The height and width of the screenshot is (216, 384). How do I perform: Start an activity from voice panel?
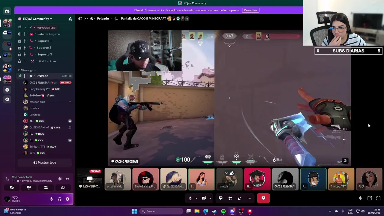coord(46,187)
